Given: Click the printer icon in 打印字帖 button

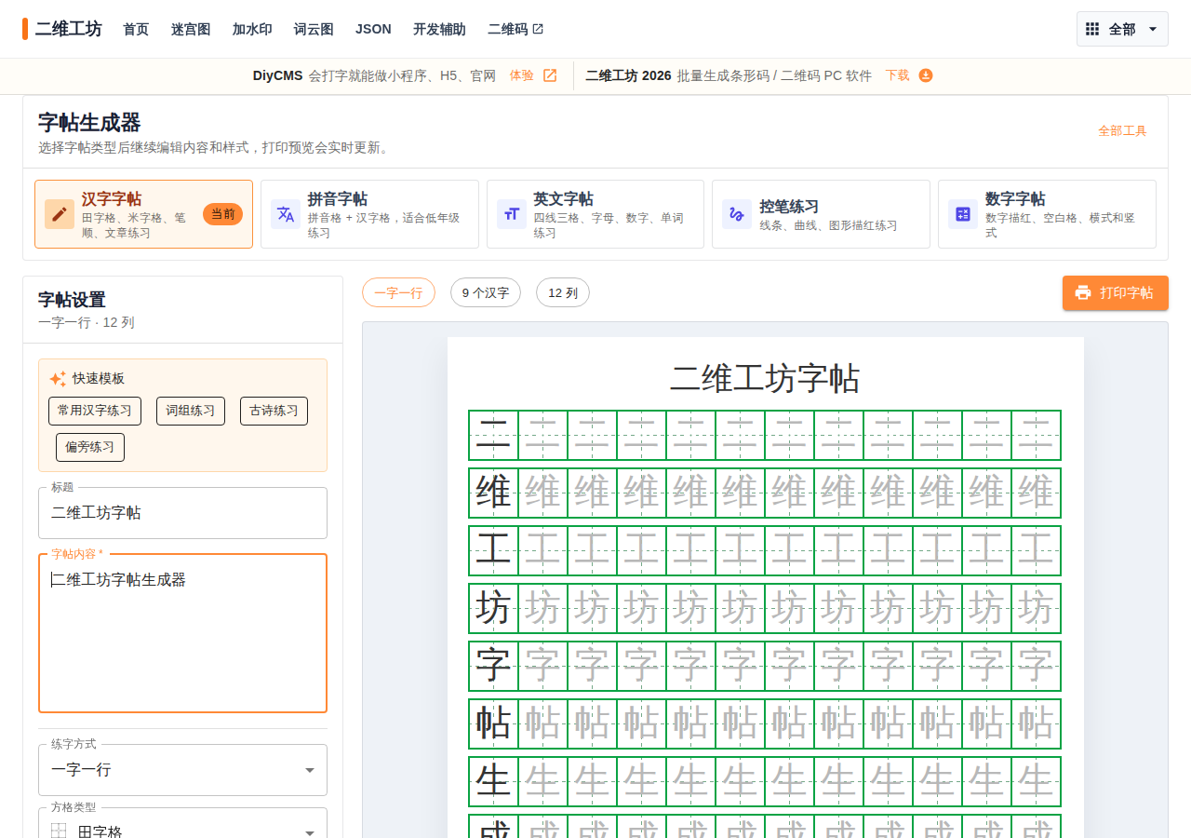Looking at the screenshot, I should click(1083, 292).
